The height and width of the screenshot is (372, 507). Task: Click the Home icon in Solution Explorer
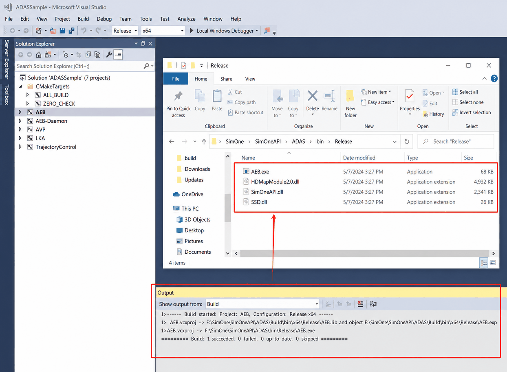pos(38,55)
